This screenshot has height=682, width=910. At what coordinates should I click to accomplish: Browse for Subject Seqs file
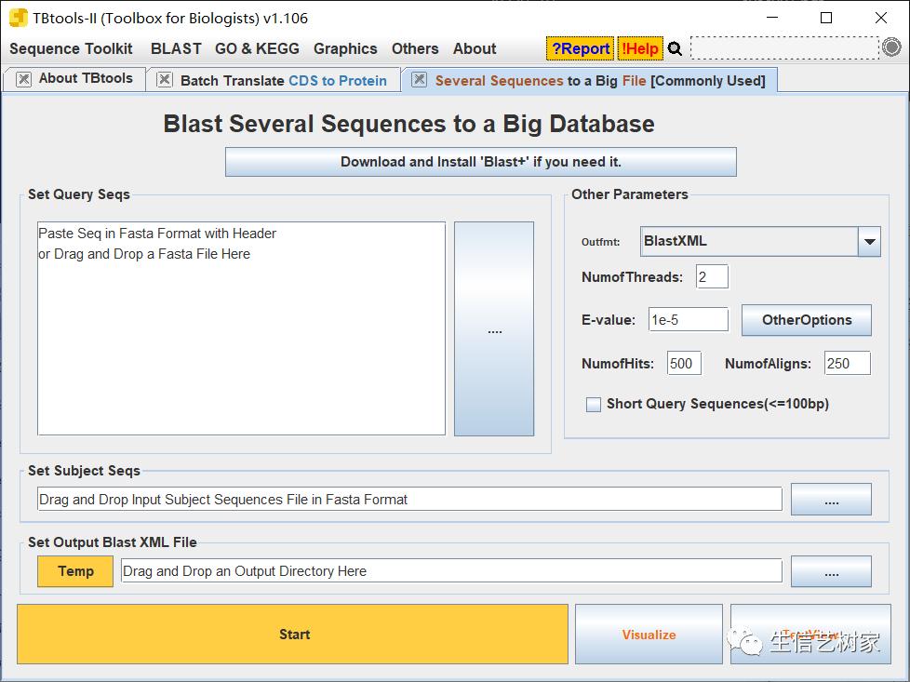tap(831, 500)
